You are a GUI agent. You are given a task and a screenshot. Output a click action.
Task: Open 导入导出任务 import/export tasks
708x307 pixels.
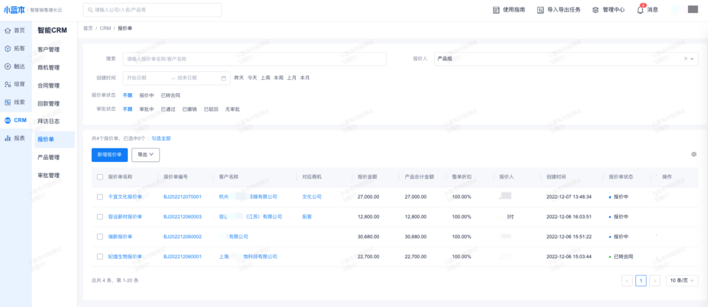point(541,10)
